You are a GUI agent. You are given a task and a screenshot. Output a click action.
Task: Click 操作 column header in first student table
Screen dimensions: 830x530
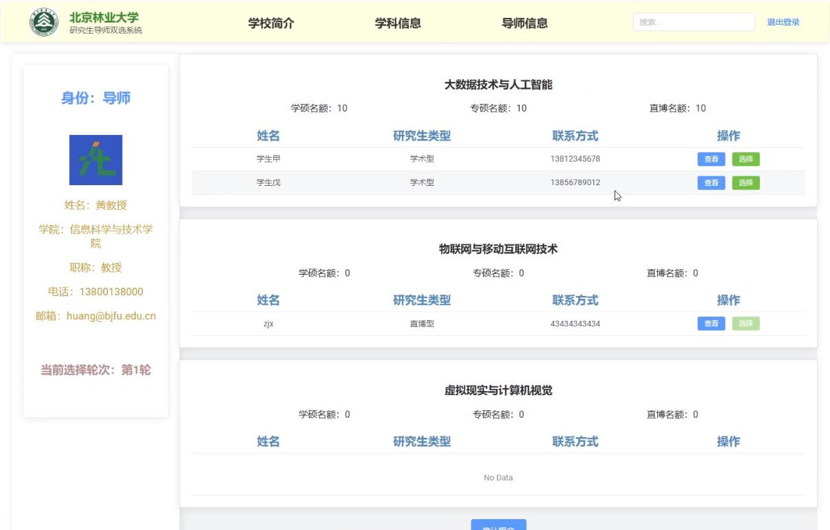coord(729,136)
